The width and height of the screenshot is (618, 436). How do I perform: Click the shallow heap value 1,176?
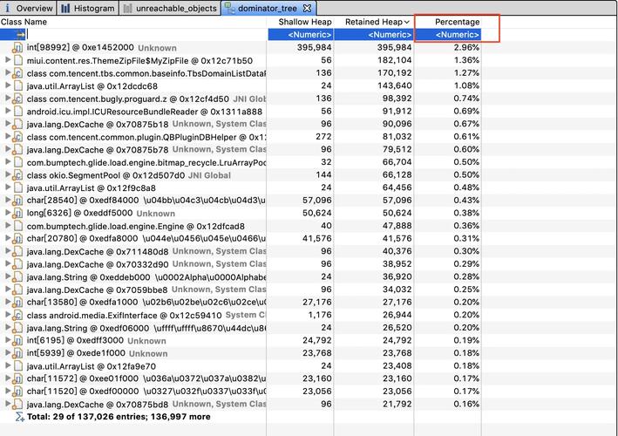320,315
